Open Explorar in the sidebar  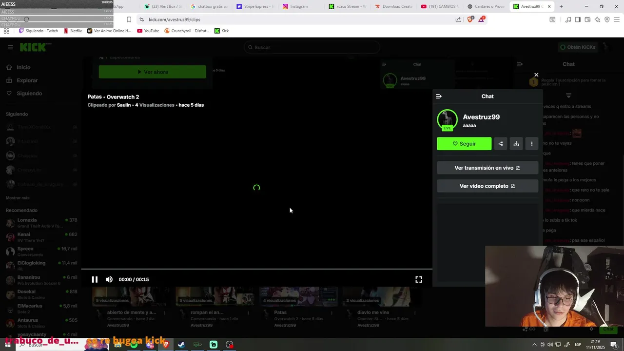point(27,80)
